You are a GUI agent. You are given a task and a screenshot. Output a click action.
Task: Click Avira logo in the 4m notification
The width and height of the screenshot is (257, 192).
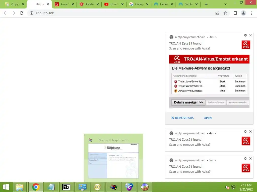tap(246, 141)
